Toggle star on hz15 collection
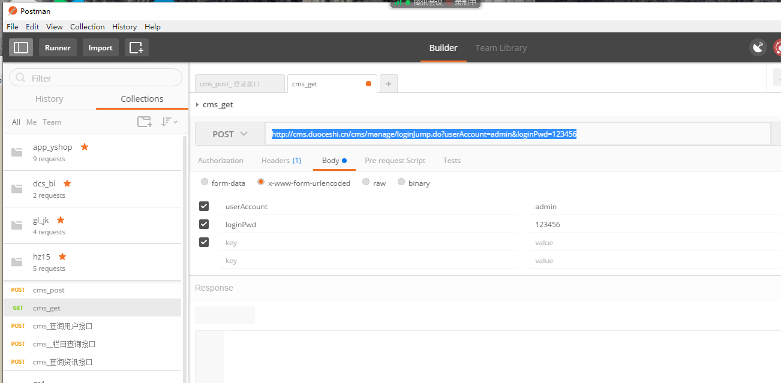Viewport: 781px width, 383px height. tap(62, 257)
